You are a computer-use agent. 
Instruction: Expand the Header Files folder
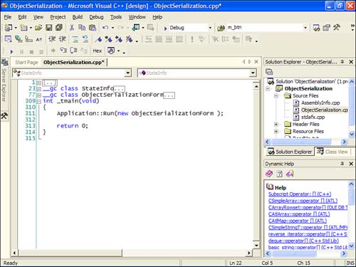[x=276, y=124]
